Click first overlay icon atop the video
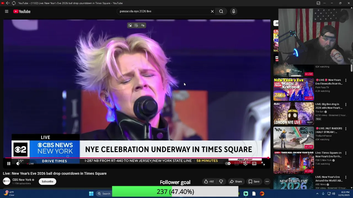 point(130,25)
